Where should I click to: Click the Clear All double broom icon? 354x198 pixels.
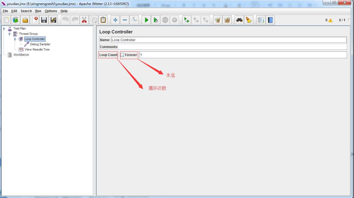pyautogui.click(x=227, y=20)
